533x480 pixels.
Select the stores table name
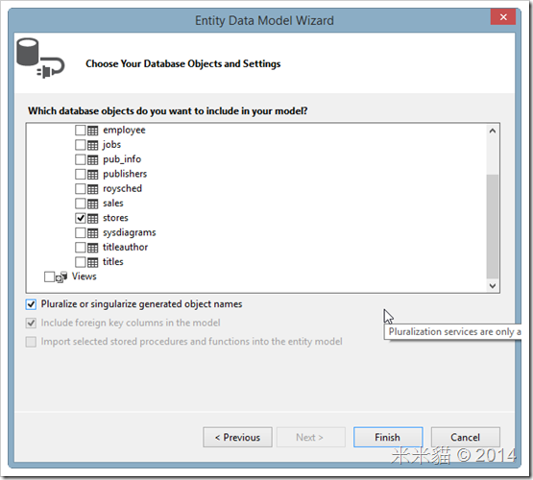[x=115, y=218]
